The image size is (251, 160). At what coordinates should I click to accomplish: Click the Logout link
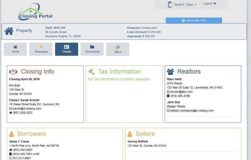209,3
